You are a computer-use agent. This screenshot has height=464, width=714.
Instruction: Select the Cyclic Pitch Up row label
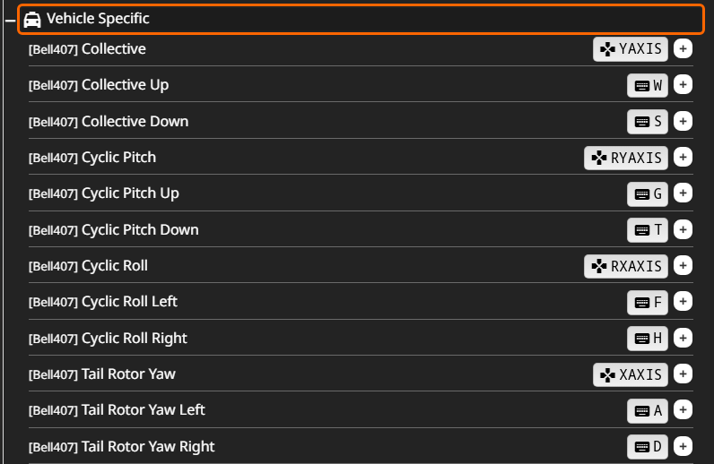tap(130, 193)
